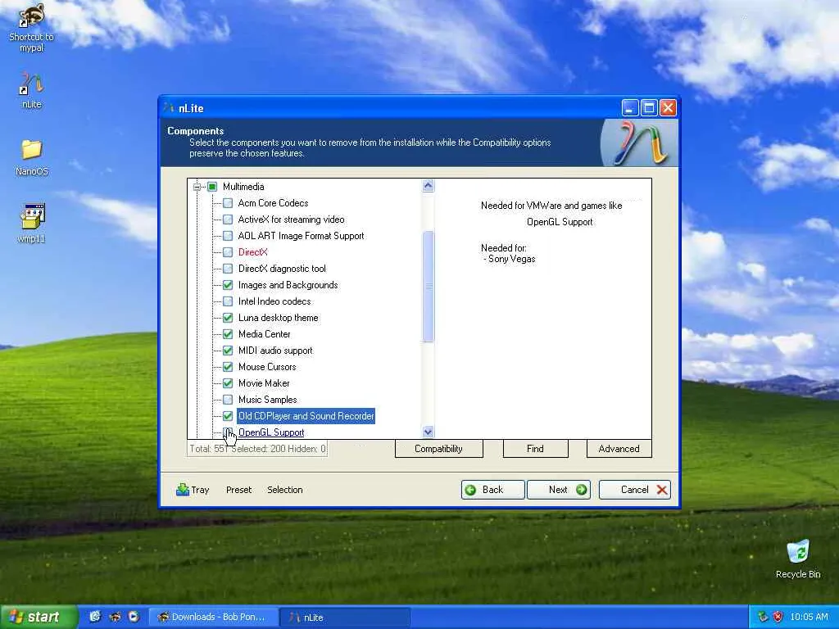Select the OpenGL Support tree item
This screenshot has width=839, height=629.
click(x=271, y=432)
